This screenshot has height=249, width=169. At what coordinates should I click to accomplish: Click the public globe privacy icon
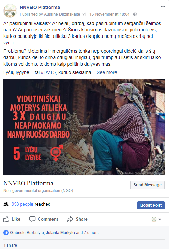point(135,14)
